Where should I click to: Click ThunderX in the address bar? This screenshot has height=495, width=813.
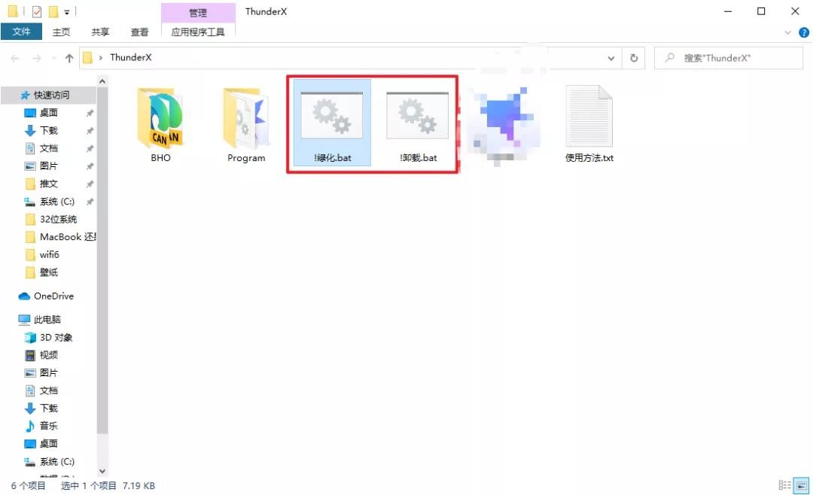[131, 57]
